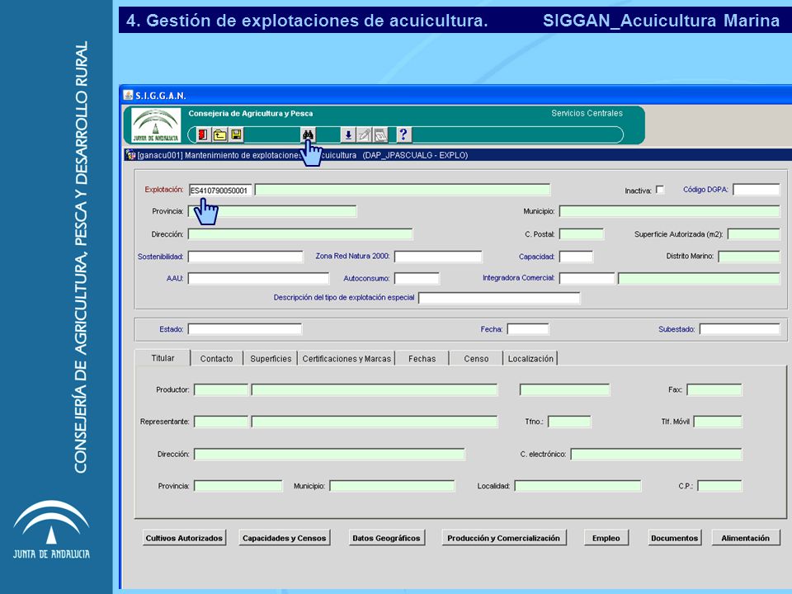This screenshot has width=792, height=594.
Task: Open Producción y Comercialización
Action: pos(503,538)
